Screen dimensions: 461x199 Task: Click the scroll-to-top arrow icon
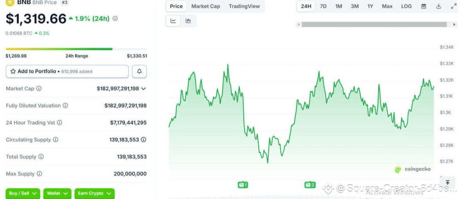447,182
